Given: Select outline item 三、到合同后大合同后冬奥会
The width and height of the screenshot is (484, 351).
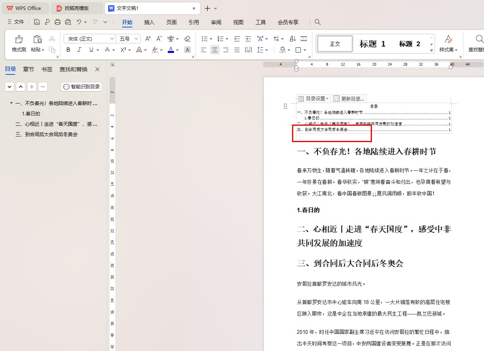Looking at the screenshot, I should pos(46,135).
